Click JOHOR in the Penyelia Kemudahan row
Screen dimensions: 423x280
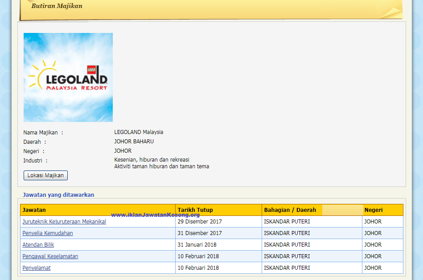click(x=373, y=233)
